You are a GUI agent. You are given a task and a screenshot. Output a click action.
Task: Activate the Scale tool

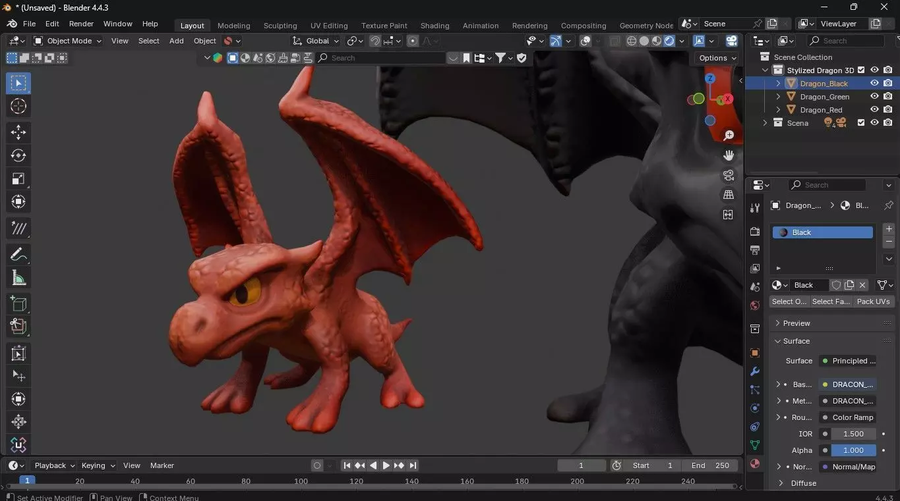[18, 178]
